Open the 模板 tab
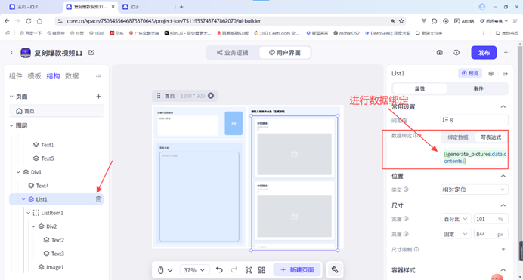523x280 pixels. [x=34, y=76]
